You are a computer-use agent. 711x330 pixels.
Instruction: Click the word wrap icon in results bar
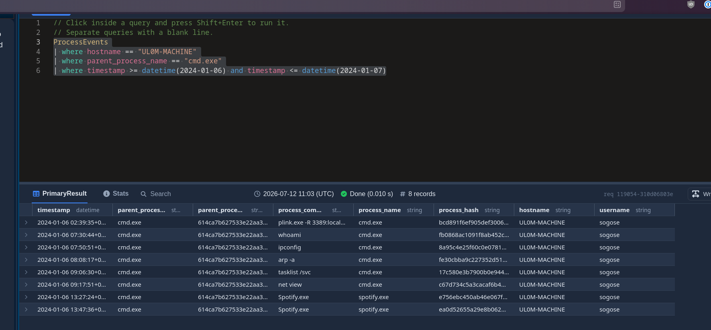pos(696,194)
